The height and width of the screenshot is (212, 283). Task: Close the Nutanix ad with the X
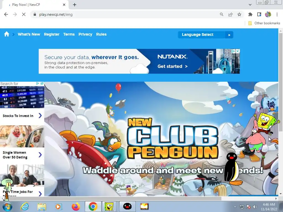click(238, 51)
